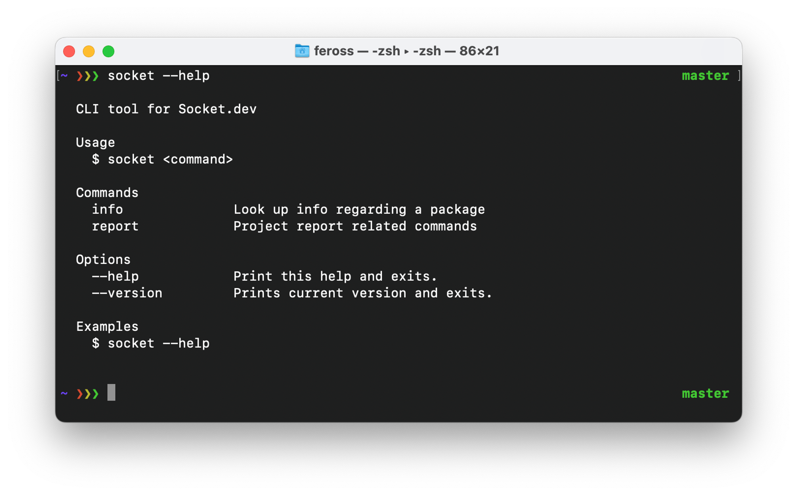Click the colored prompt arrows on bottom line
This screenshot has width=797, height=495.
tap(87, 394)
